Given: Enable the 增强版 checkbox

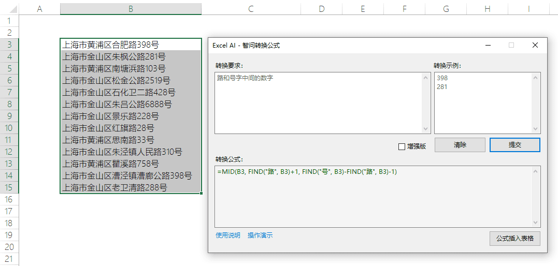Looking at the screenshot, I should [402, 146].
